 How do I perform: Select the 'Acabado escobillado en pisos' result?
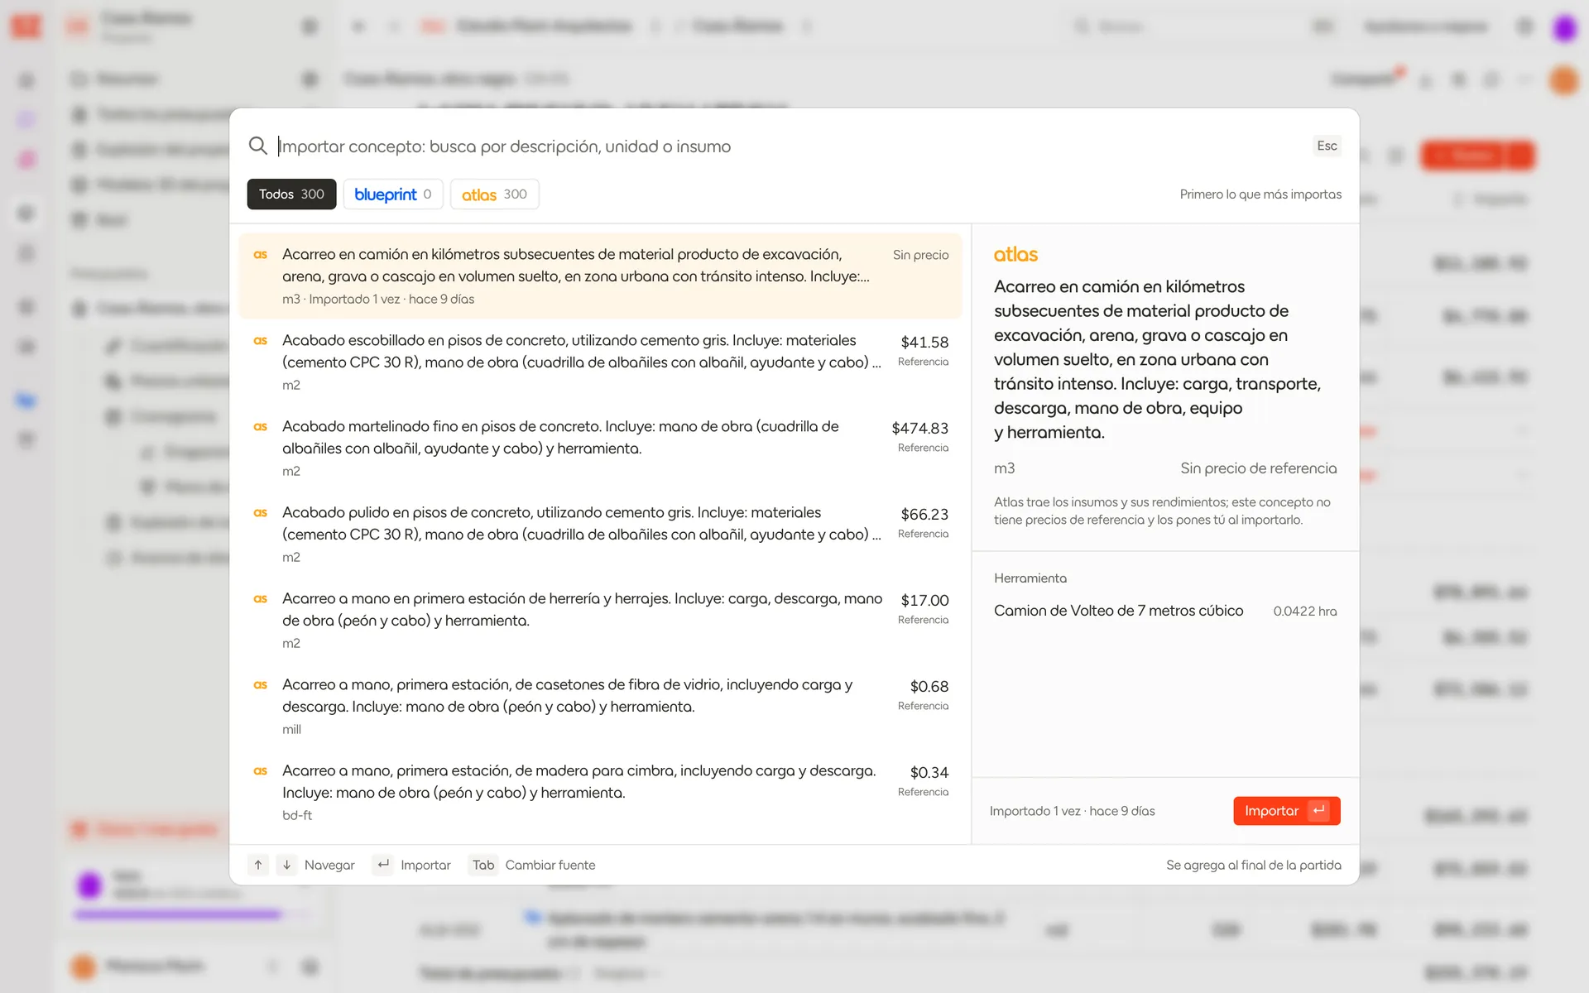600,362
